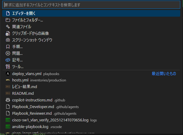Click the camera icon for スクリーンショット ウィンドウ

point(8,40)
